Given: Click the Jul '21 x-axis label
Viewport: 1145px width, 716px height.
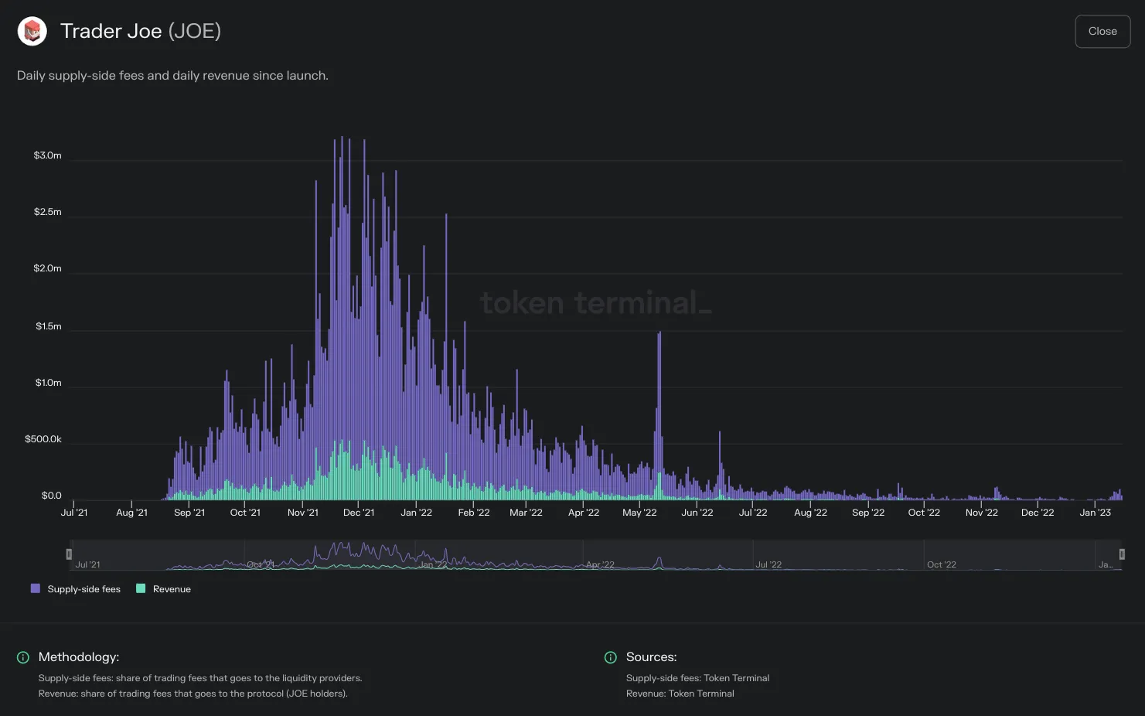Looking at the screenshot, I should [x=74, y=513].
